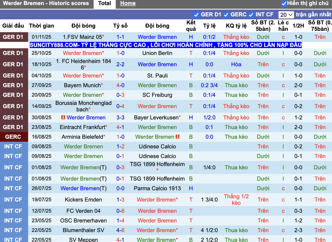Open St. Pauli team link
The width and height of the screenshot is (332, 242).
pos(157,76)
